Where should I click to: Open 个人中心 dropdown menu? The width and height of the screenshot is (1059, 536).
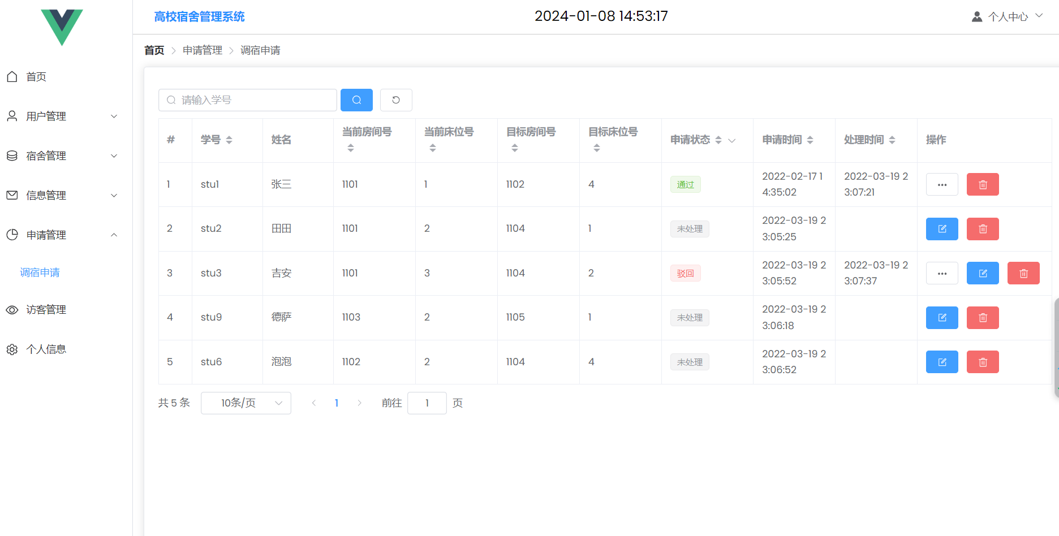click(1008, 16)
